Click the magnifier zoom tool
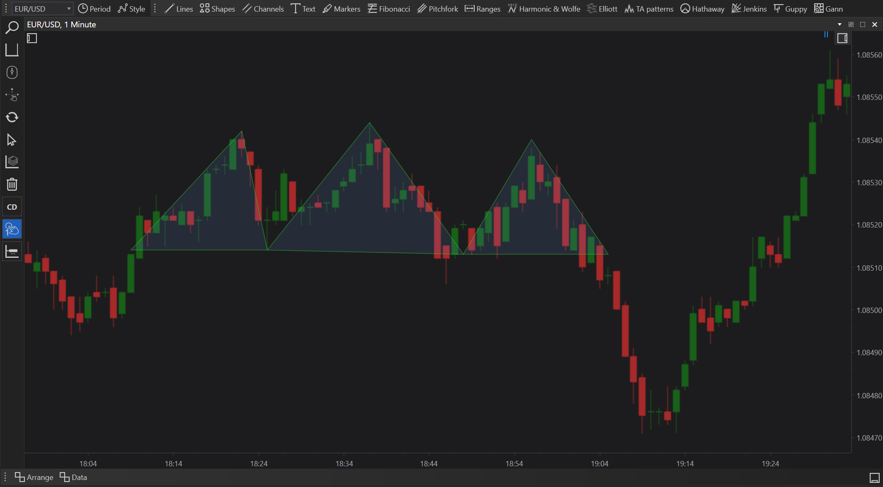Viewport: 883px width, 487px height. [x=12, y=28]
